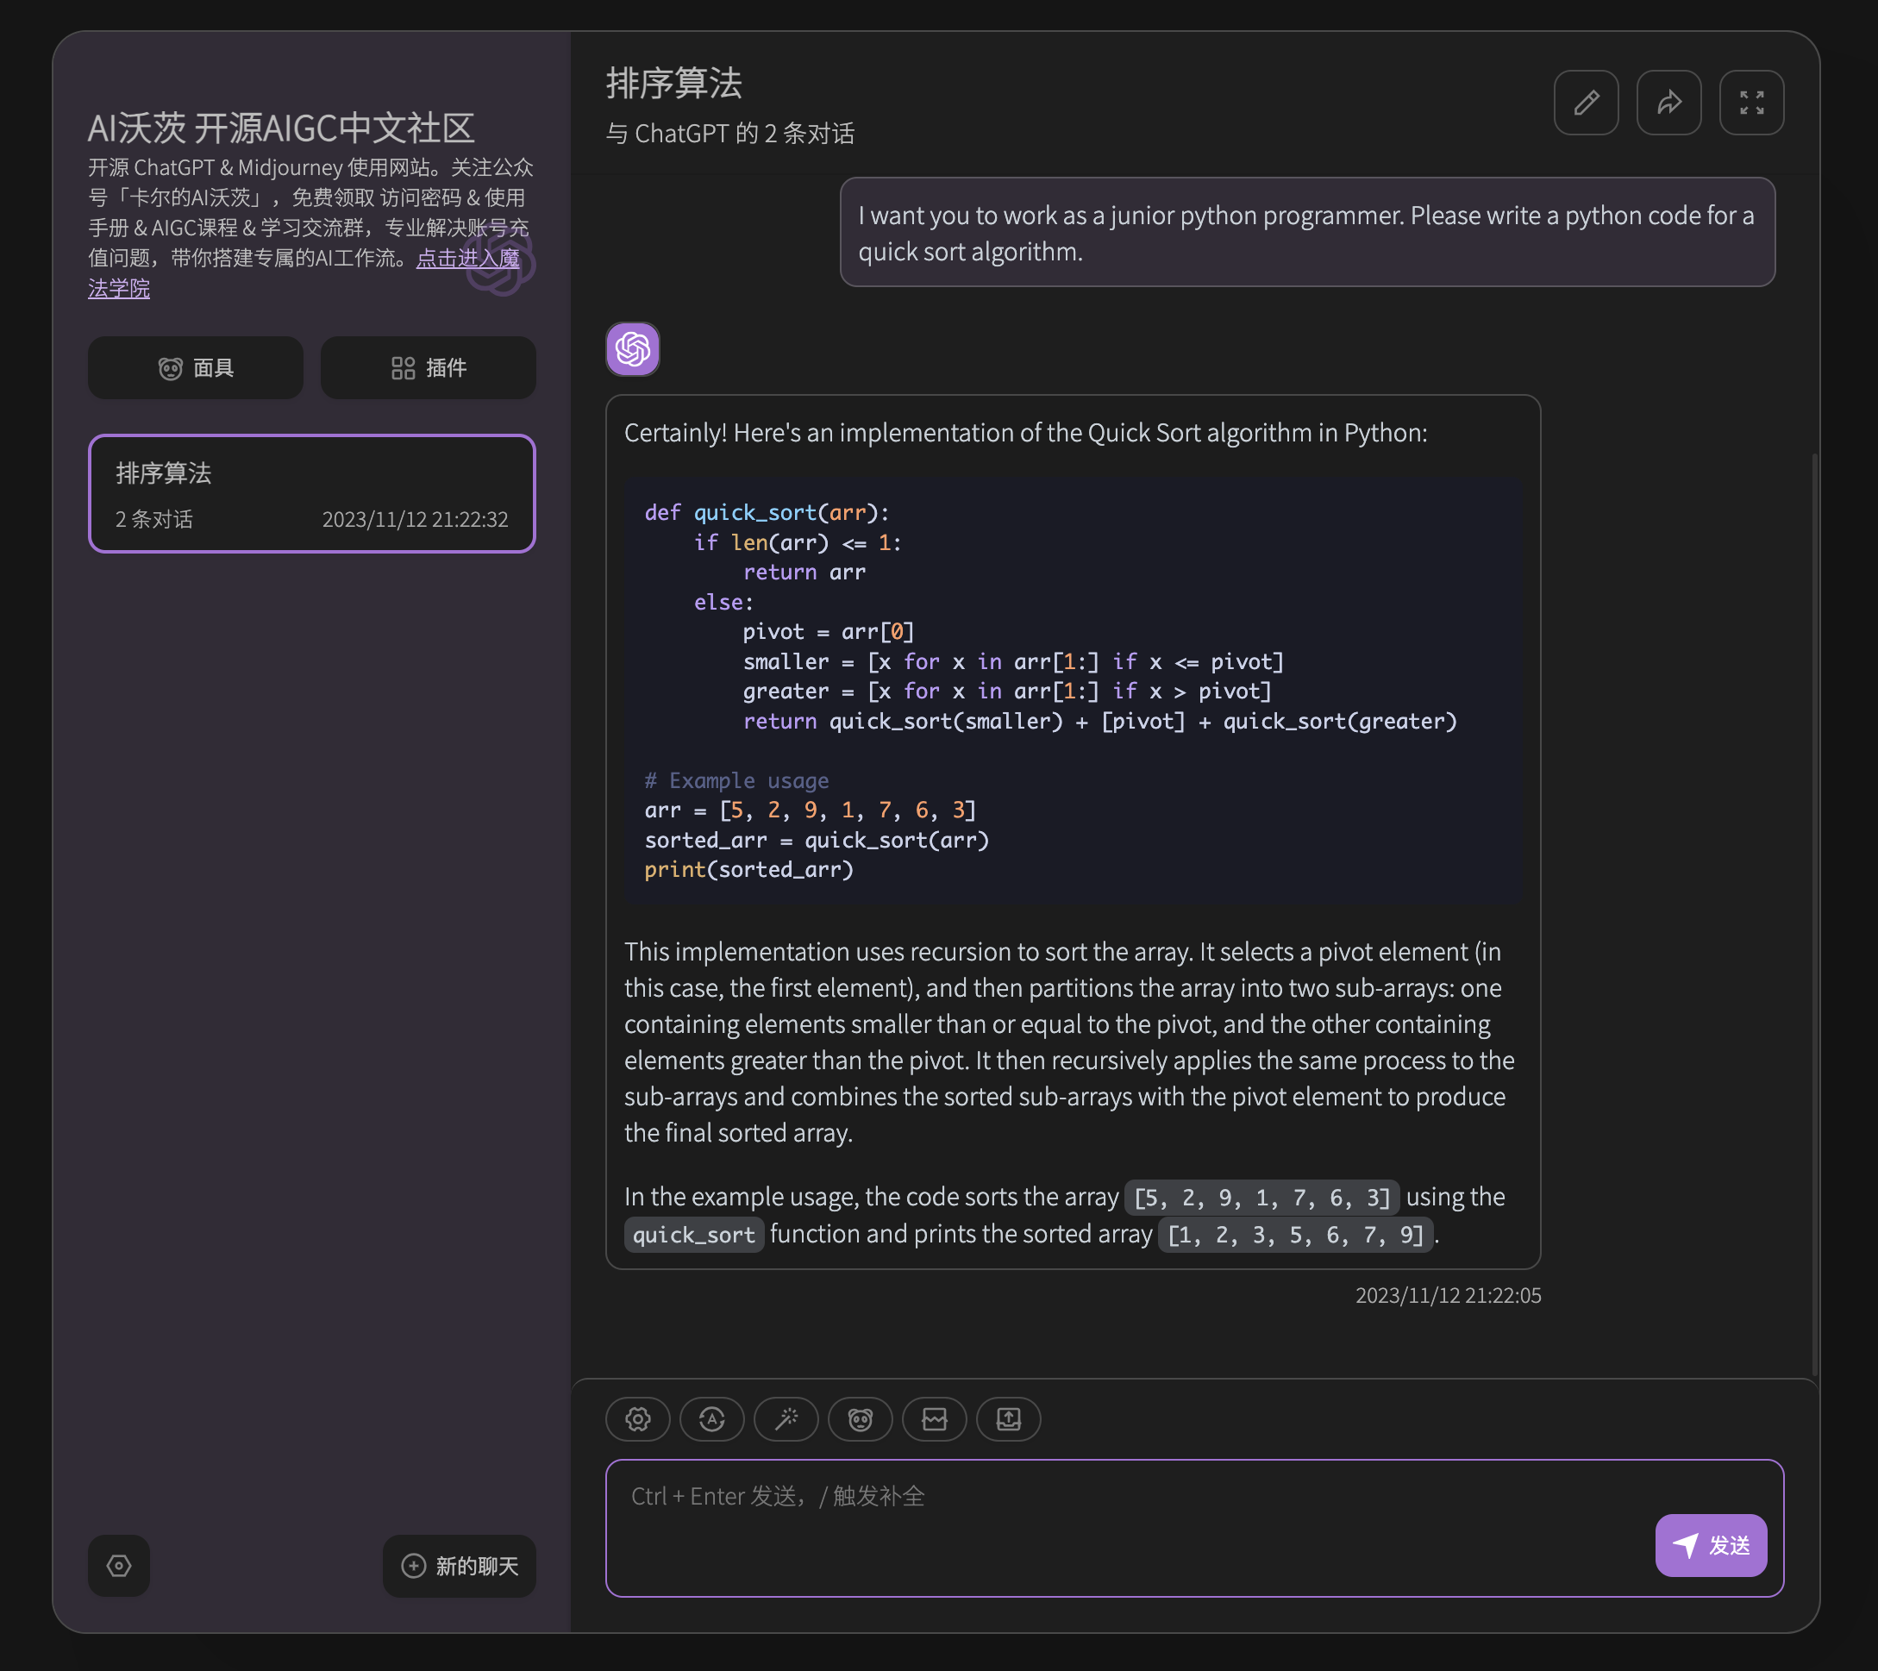This screenshot has height=1671, width=1878.
Task: Click the chat area vertical scrollbar
Action: tap(1814, 914)
